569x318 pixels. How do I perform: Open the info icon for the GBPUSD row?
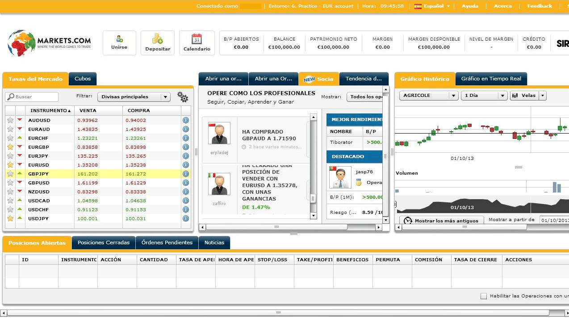186,183
